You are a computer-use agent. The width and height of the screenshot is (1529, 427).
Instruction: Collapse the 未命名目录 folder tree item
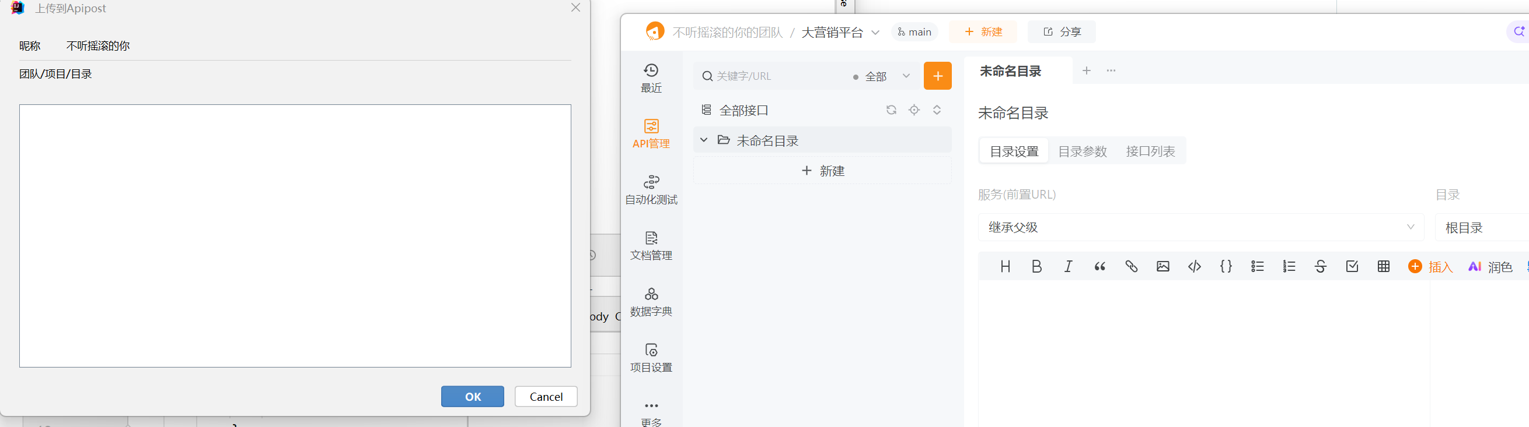pyautogui.click(x=703, y=140)
